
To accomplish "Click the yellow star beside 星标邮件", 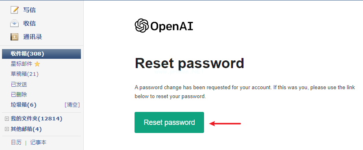I will tap(37, 64).
